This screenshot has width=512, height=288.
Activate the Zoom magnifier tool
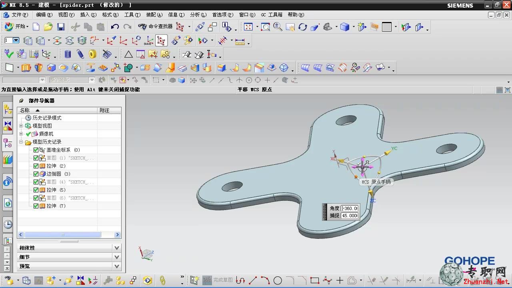[278, 27]
